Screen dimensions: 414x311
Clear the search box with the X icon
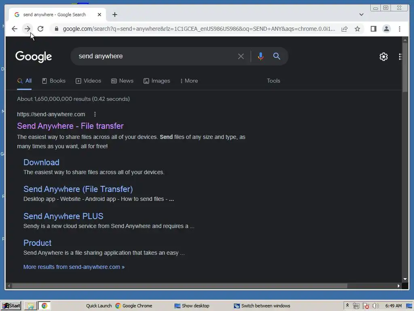(x=241, y=56)
